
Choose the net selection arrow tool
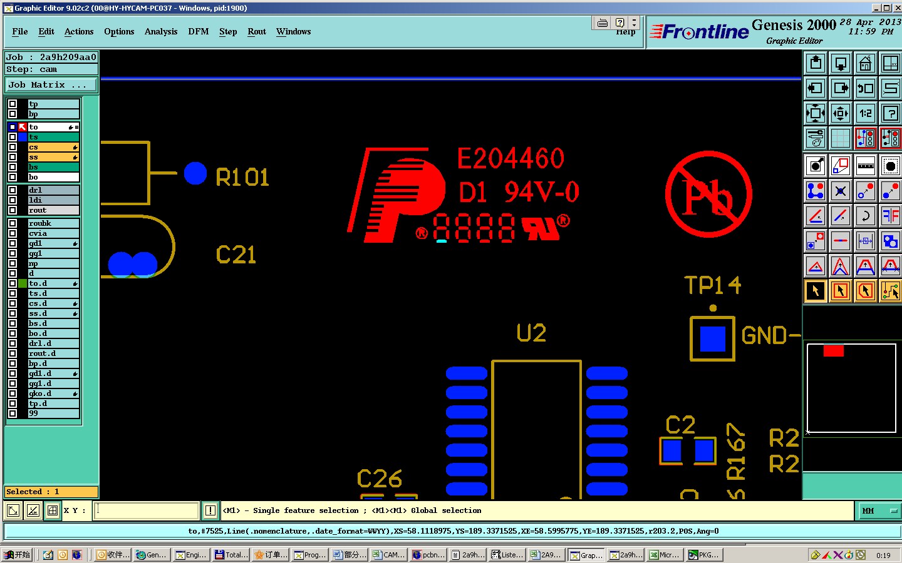(x=890, y=291)
